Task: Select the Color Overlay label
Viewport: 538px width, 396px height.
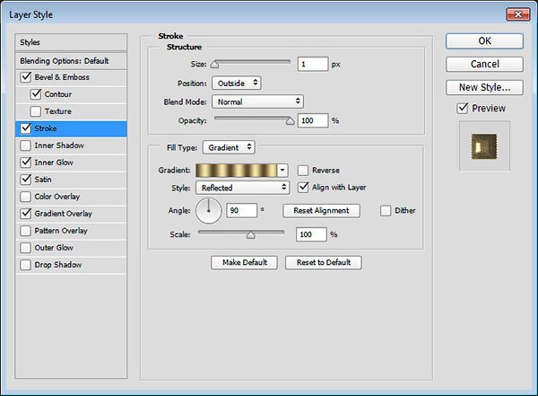Action: (57, 197)
